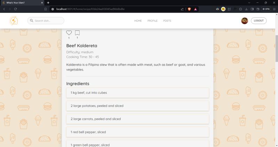Like the Beef Kaldereta recipe with heart icon
Image resolution: width=278 pixels, height=147 pixels.
tap(69, 33)
